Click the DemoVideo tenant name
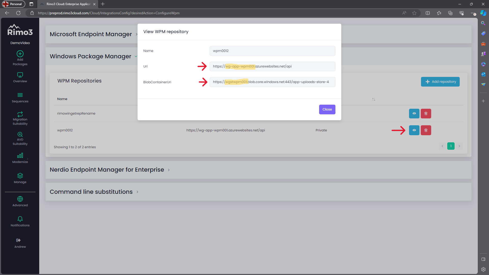This screenshot has height=275, width=489. click(x=20, y=43)
